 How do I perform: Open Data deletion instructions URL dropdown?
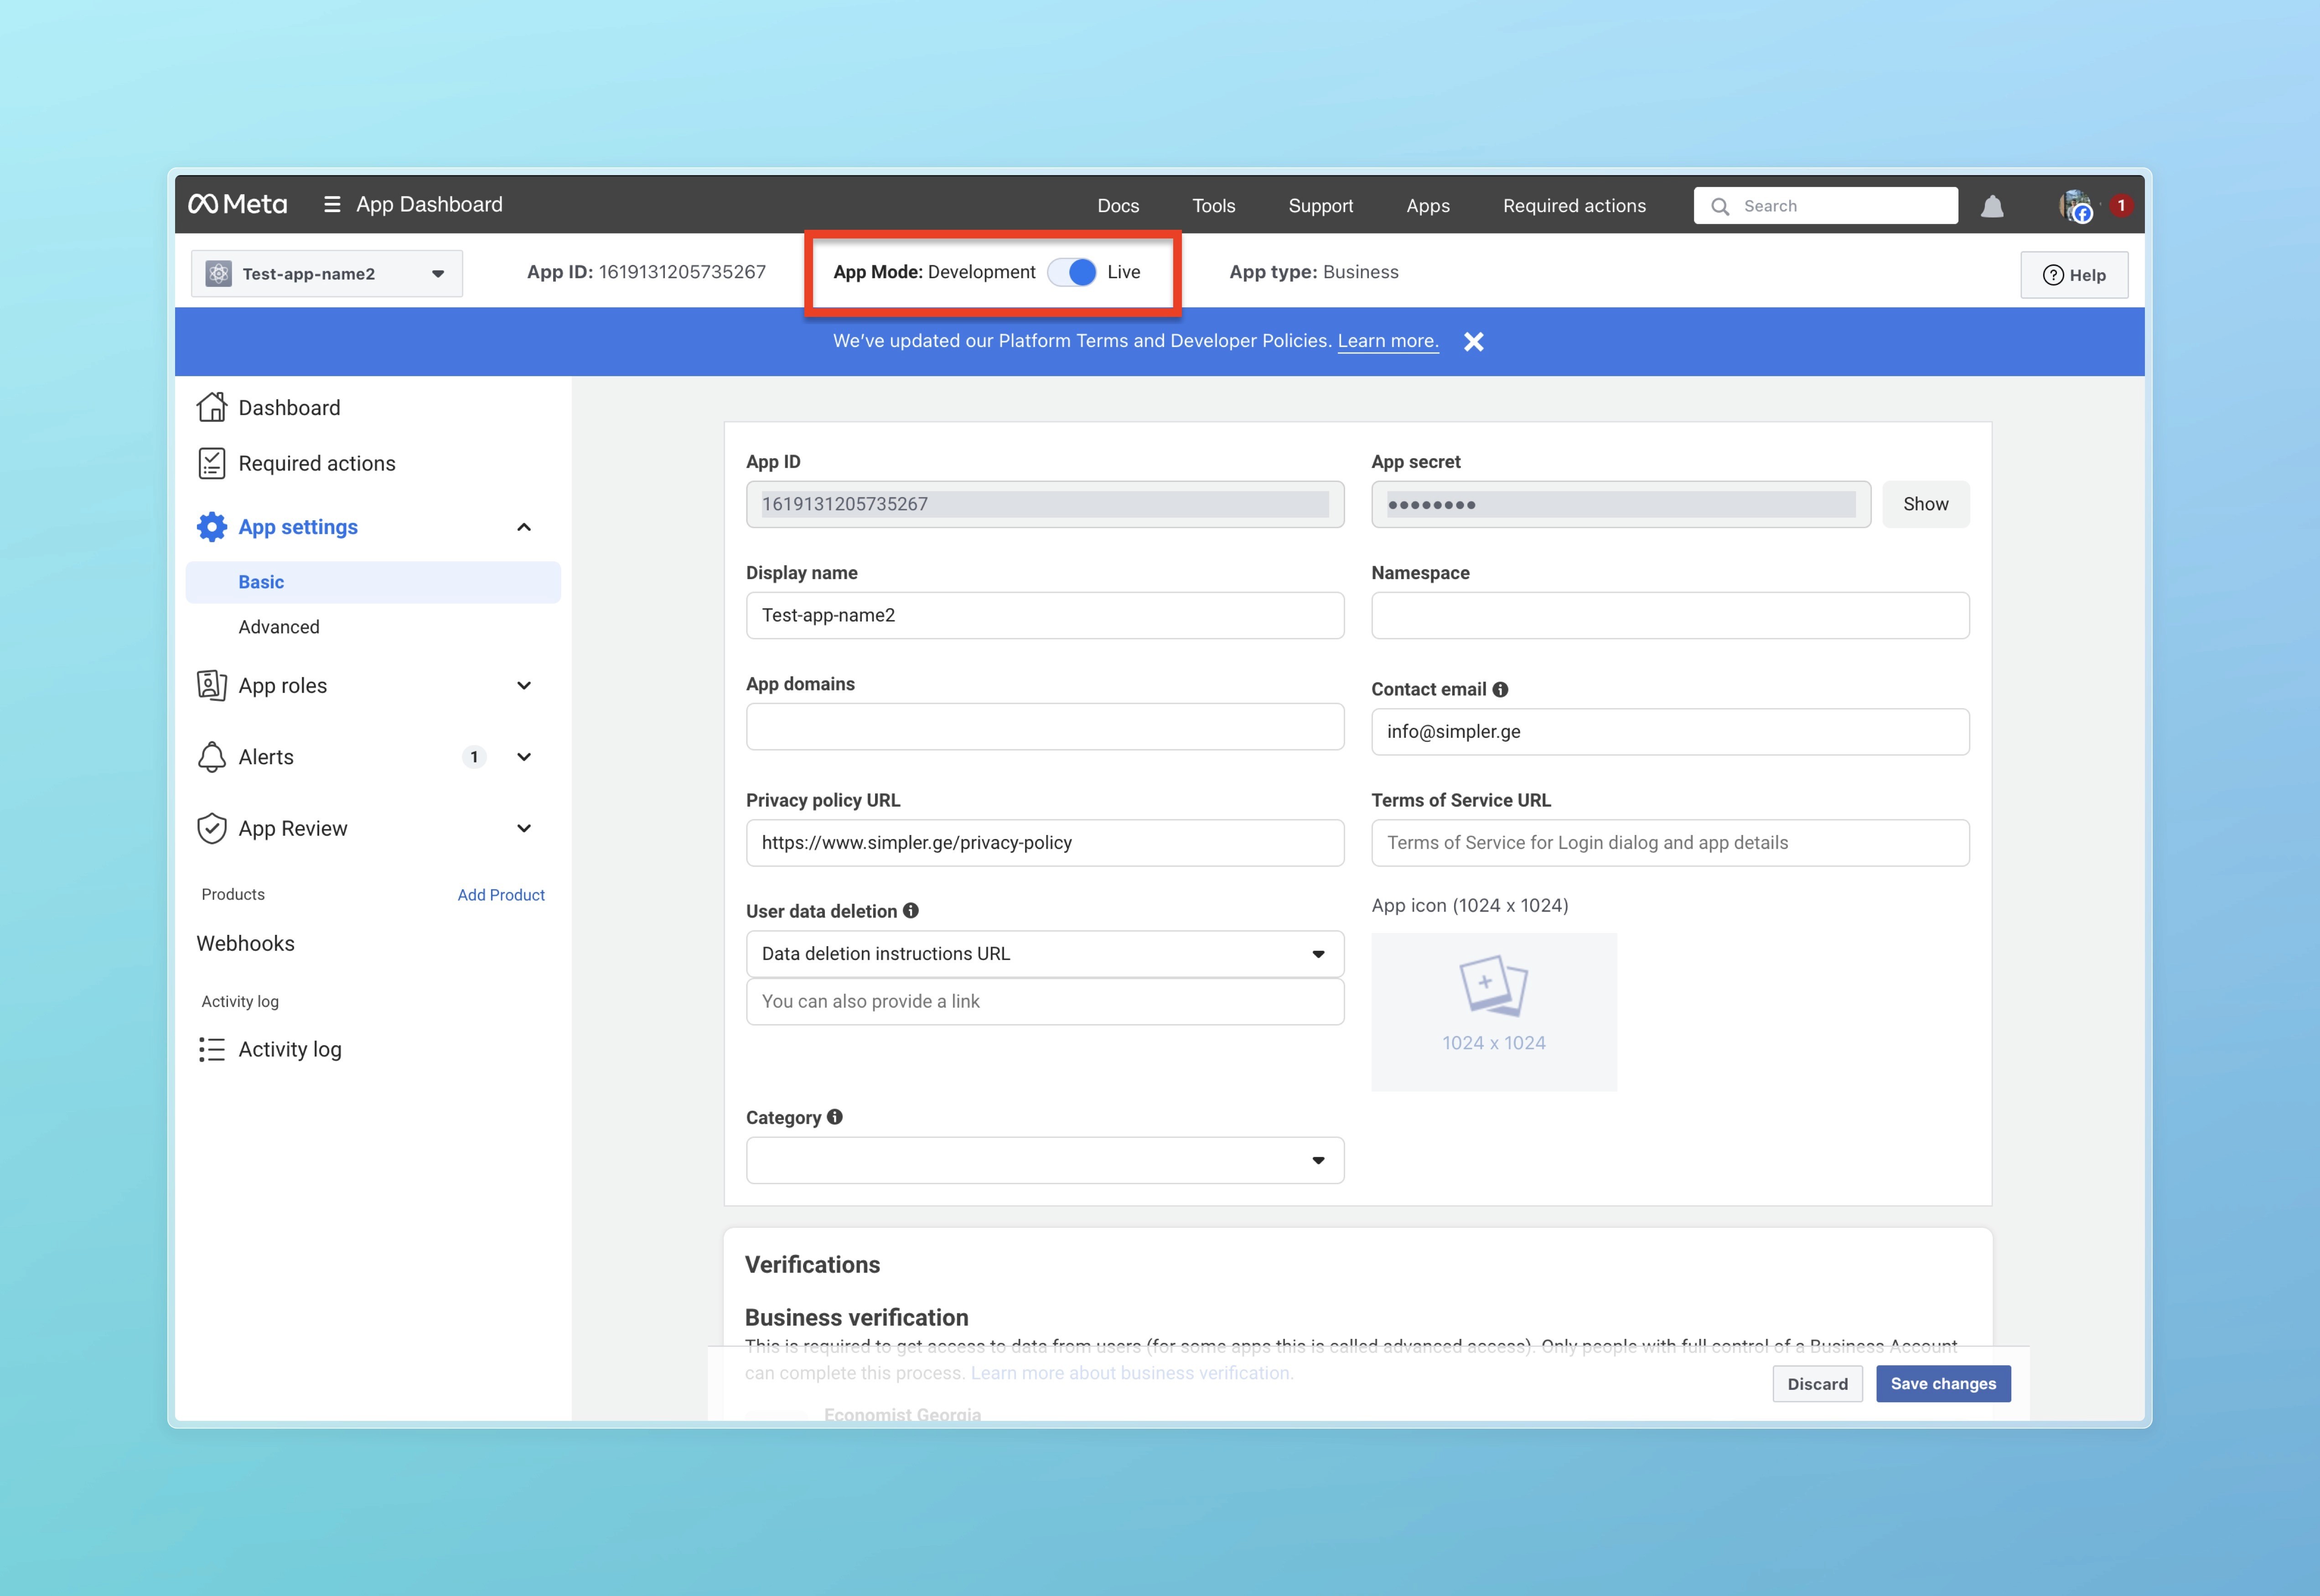1044,954
